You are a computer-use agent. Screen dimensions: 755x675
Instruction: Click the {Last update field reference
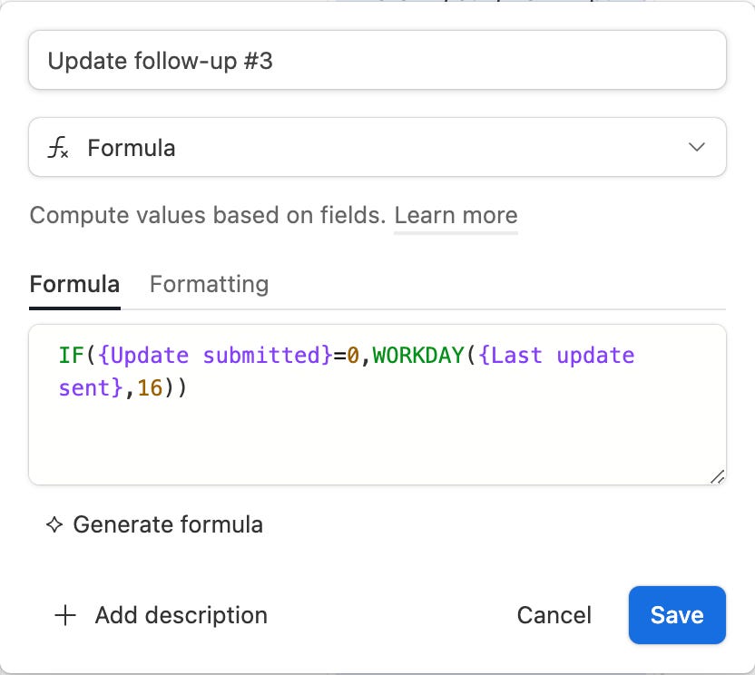click(555, 355)
